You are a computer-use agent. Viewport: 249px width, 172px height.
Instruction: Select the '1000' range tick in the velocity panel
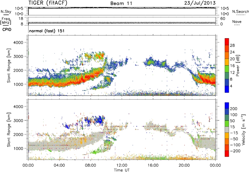click(18, 148)
